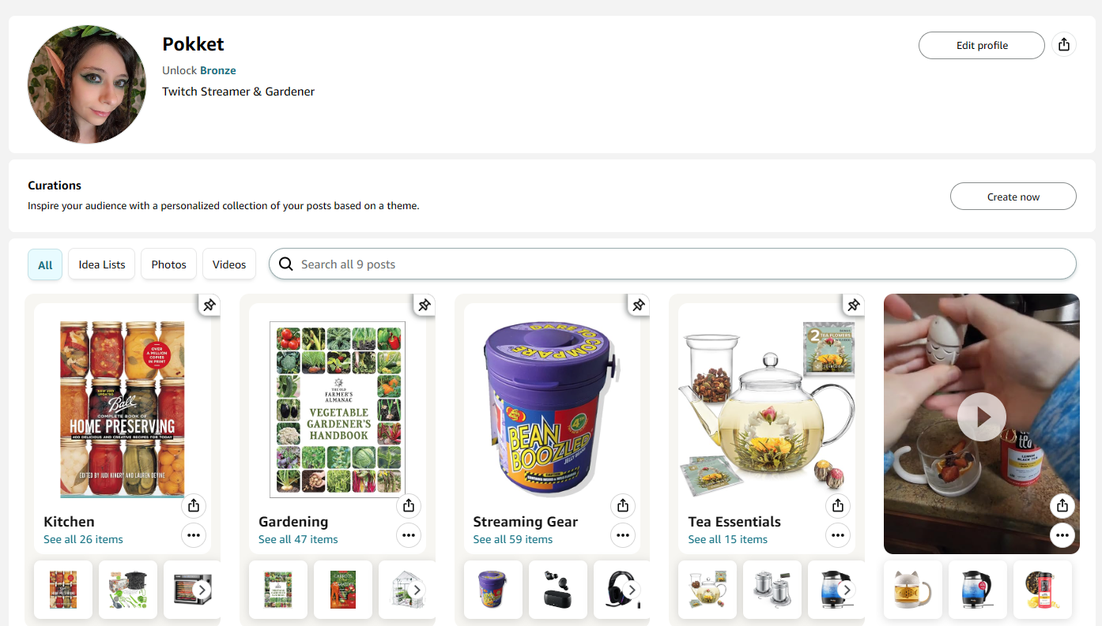Toggle the pin on Gardening list
Image resolution: width=1102 pixels, height=626 pixels.
click(424, 306)
